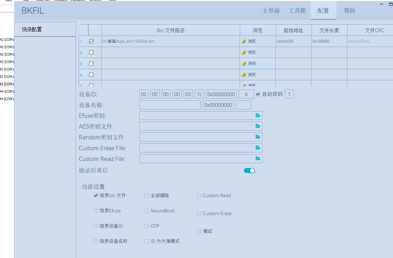Enable 调试 debug option
This screenshot has height=258, width=393.
199,231
